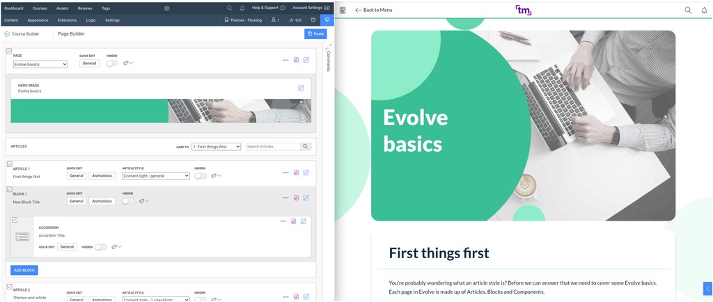
Task: Click the ADD BLOCK button
Action: 24,270
